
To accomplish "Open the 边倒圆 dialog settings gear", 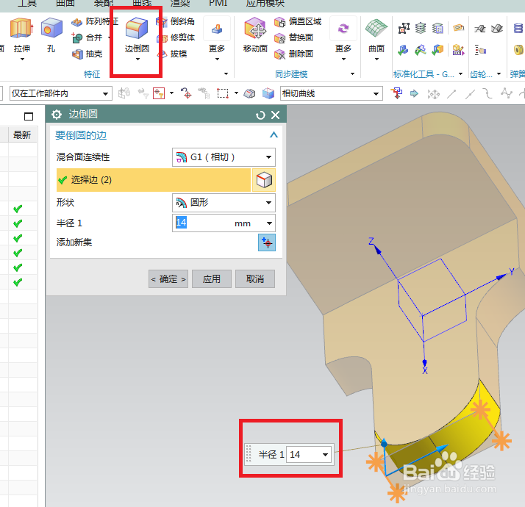I will (57, 115).
